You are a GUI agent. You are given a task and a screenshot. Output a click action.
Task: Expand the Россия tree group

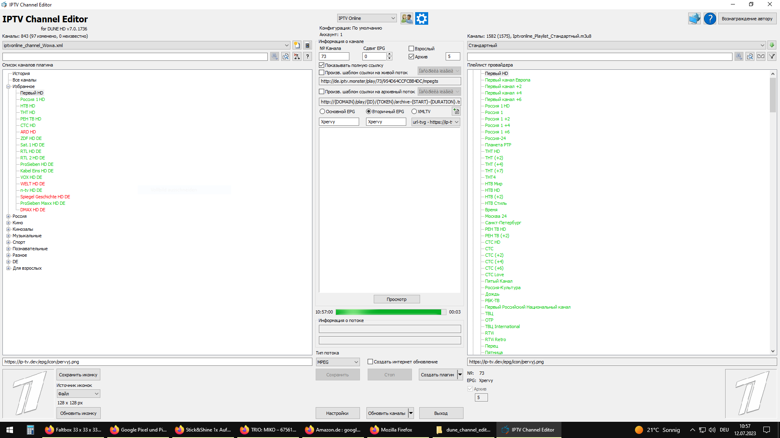click(x=9, y=216)
